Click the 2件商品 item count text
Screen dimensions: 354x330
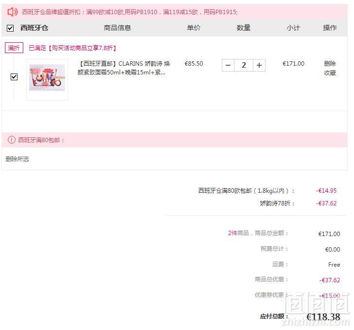[233, 233]
